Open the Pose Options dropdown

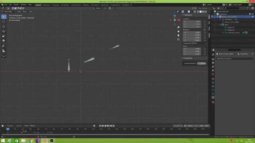point(204,8)
